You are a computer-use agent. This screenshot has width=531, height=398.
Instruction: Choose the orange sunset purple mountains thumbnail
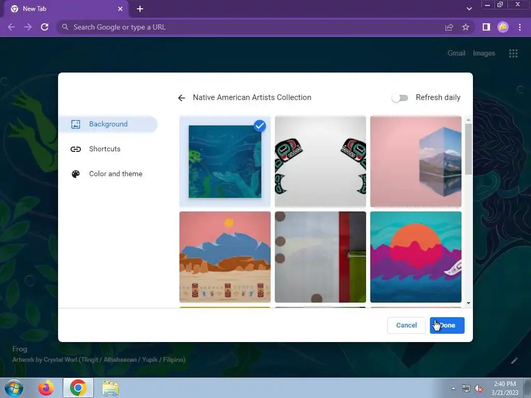416,257
